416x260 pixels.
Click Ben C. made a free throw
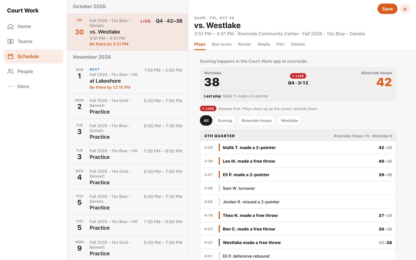(298, 229)
